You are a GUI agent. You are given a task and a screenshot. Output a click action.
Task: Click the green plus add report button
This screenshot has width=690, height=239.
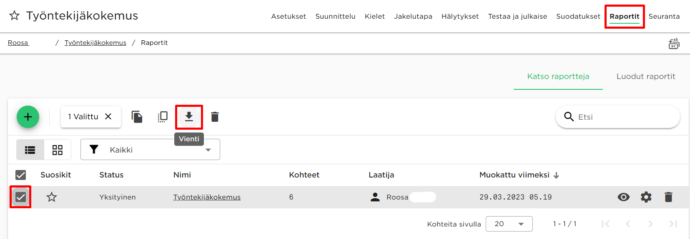click(x=28, y=117)
